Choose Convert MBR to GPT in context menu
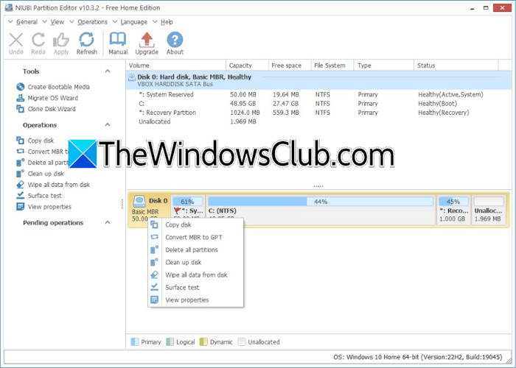The height and width of the screenshot is (368, 516). point(196,237)
